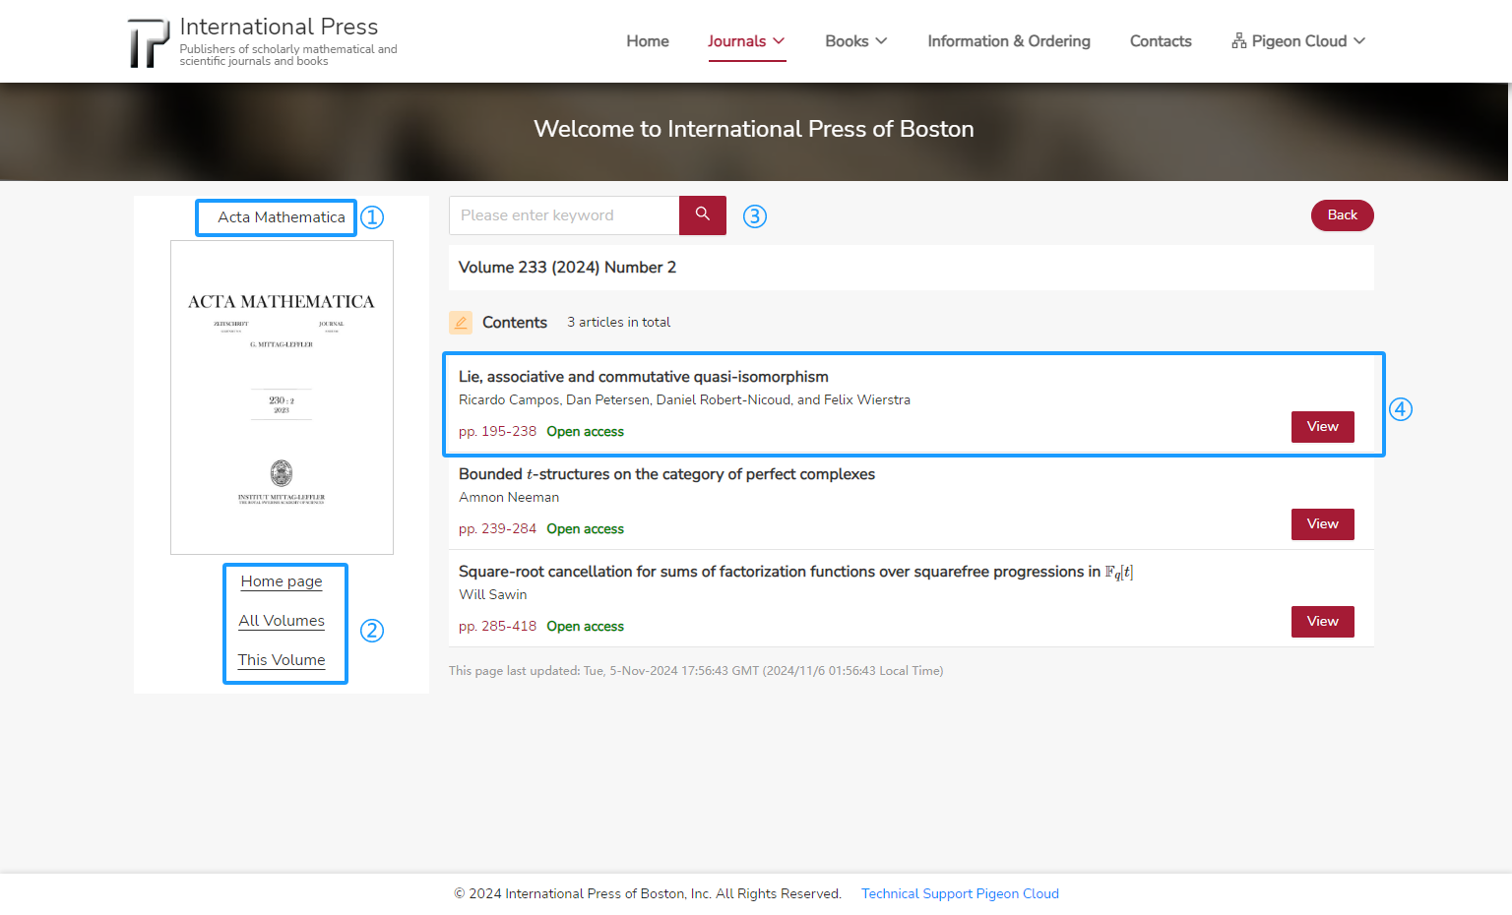Click the Contents pencil icon

pos(461,323)
